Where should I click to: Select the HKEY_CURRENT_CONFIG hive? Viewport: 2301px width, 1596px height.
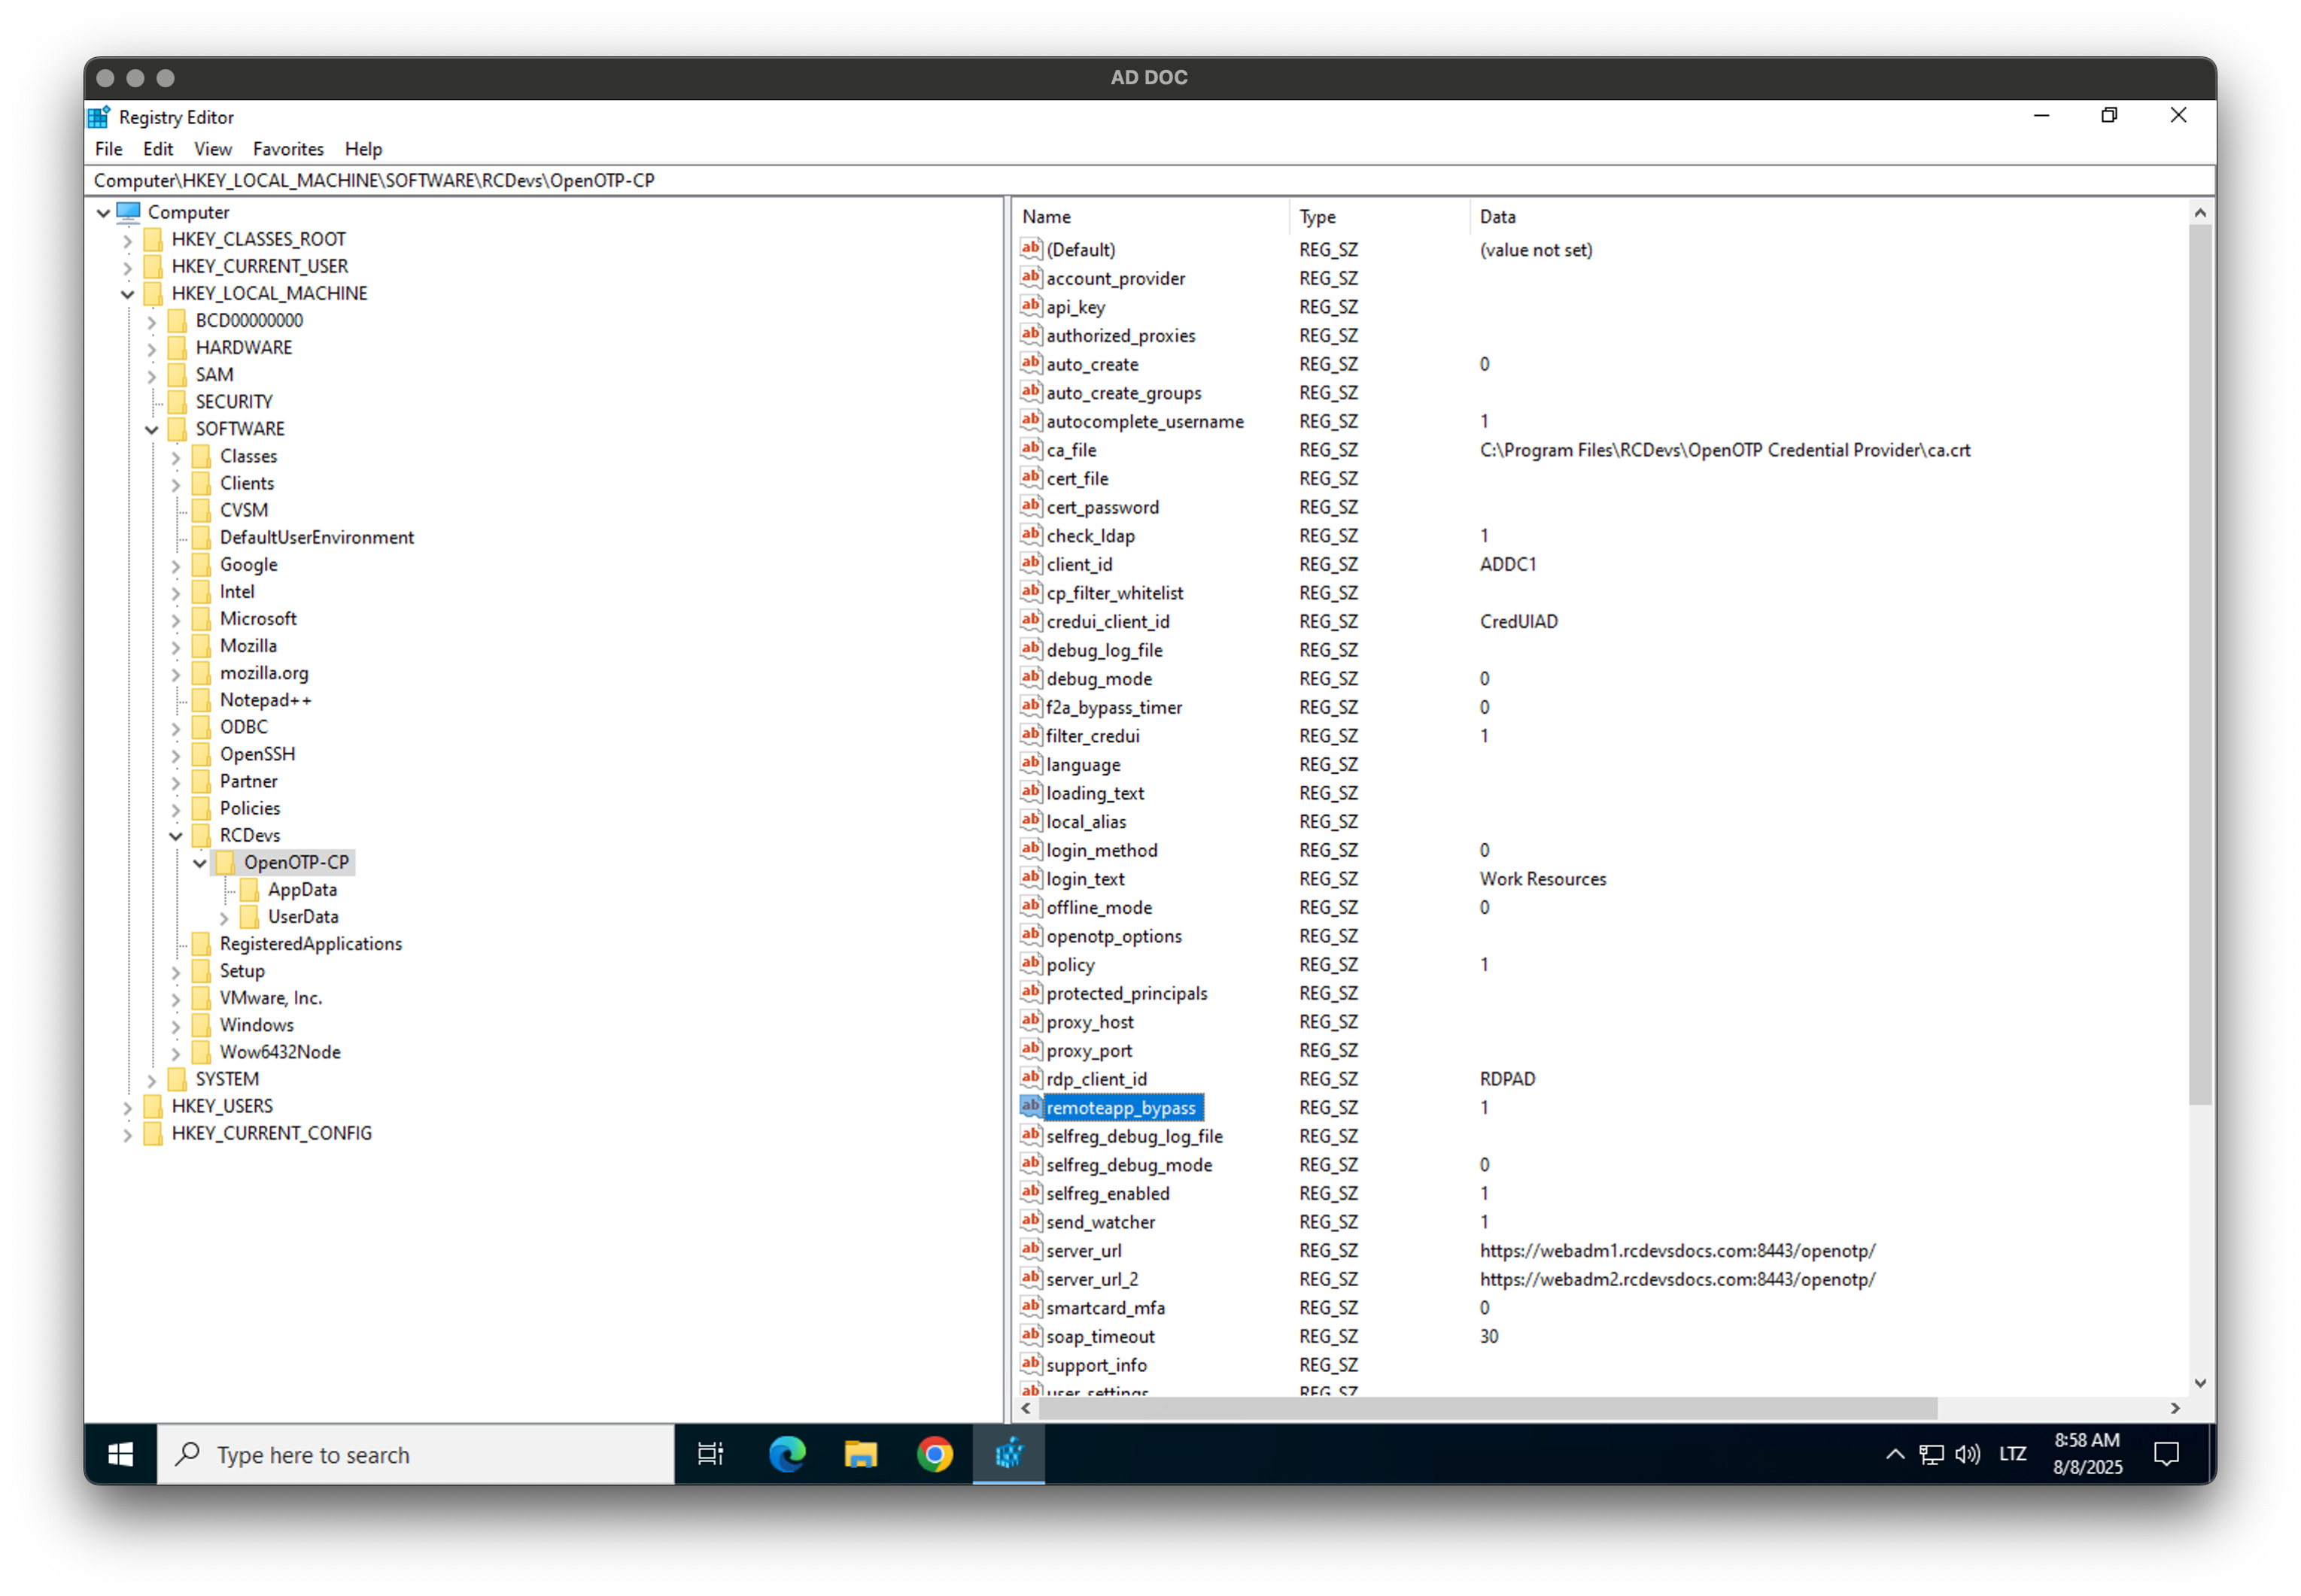pyautogui.click(x=271, y=1133)
